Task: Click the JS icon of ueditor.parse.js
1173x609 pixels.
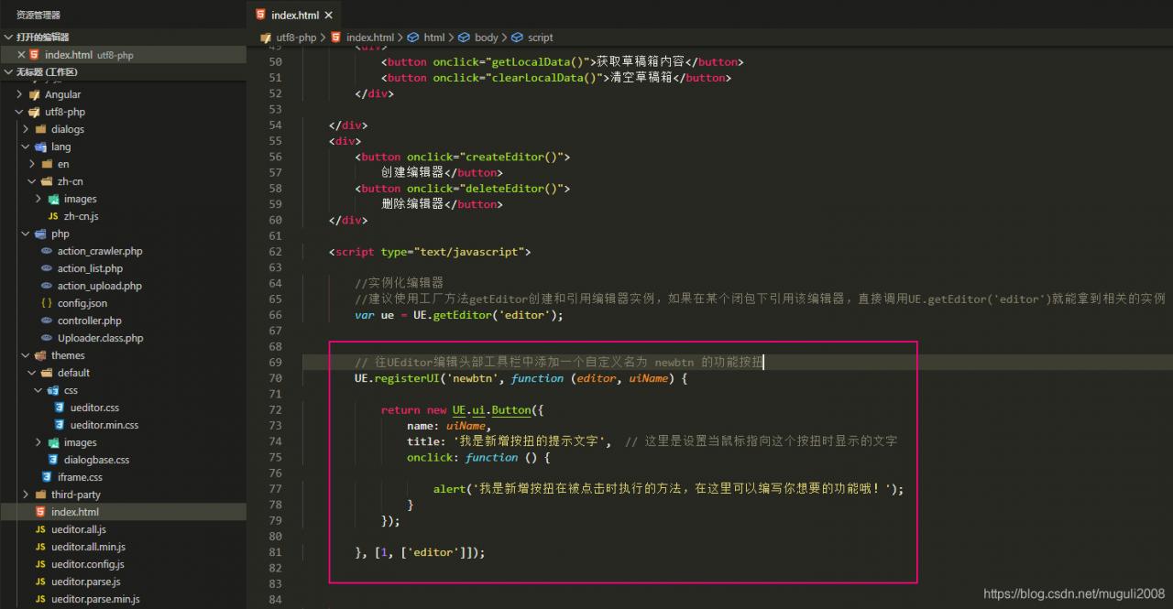Action: coord(40,582)
